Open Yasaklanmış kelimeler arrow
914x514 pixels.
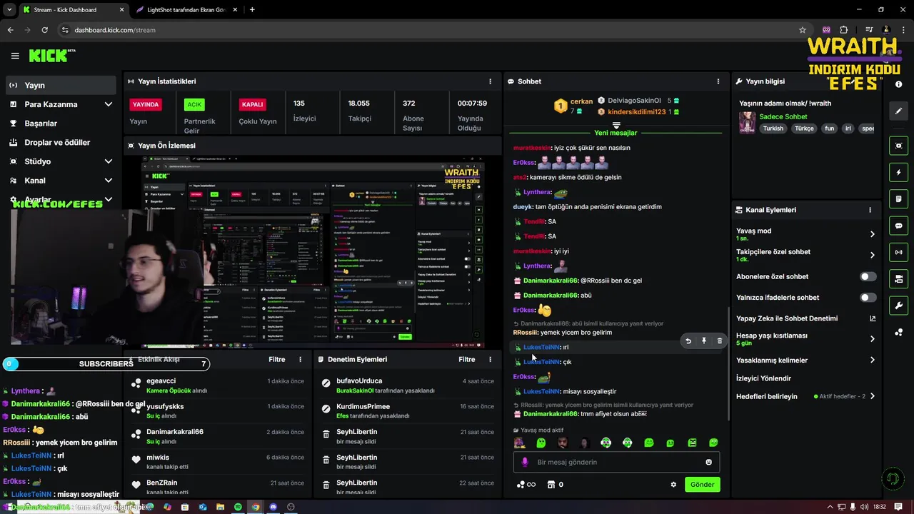(x=873, y=360)
